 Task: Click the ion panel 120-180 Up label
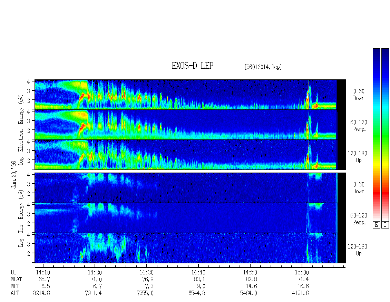click(x=358, y=250)
